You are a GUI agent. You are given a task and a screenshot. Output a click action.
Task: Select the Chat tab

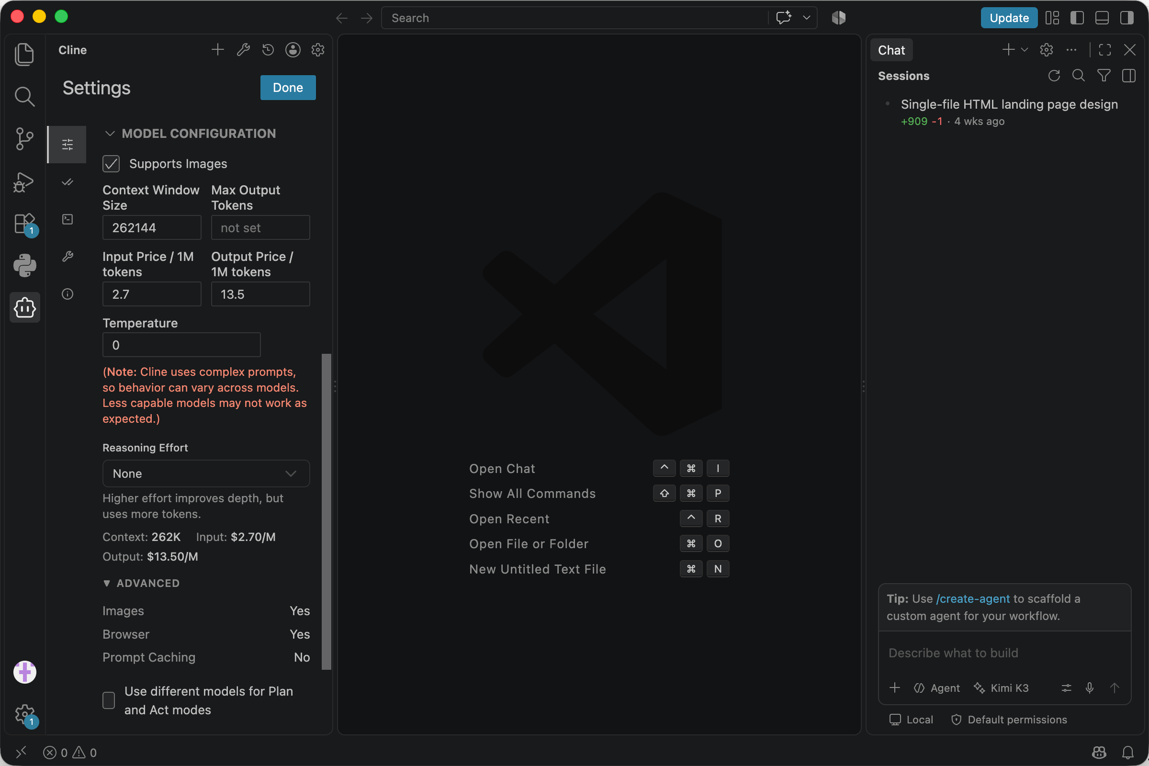[x=891, y=50]
